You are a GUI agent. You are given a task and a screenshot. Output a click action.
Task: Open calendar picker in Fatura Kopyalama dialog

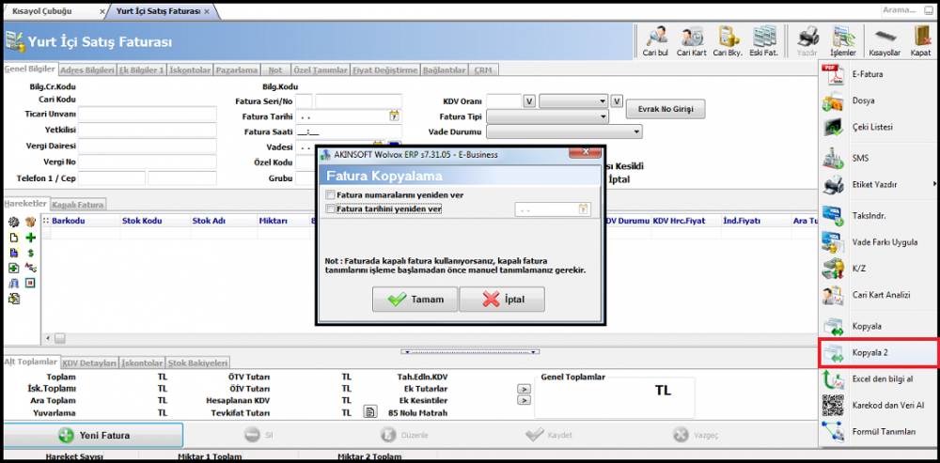(x=584, y=209)
